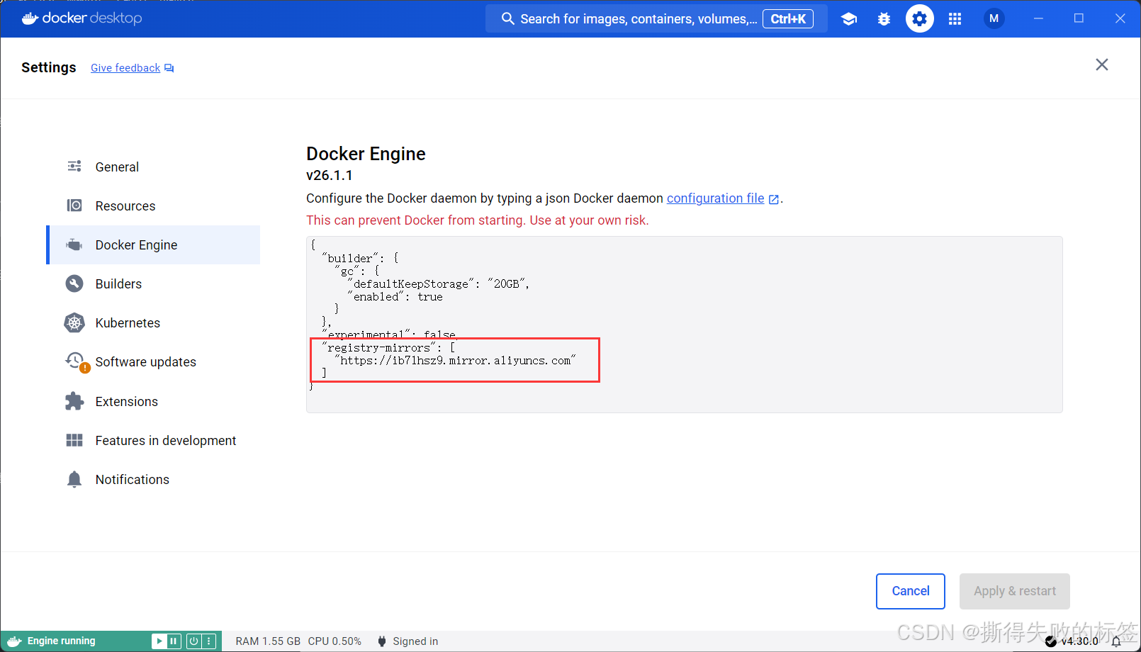Click the external link icon after configuration file
This screenshot has height=652, width=1141.
pyautogui.click(x=774, y=199)
